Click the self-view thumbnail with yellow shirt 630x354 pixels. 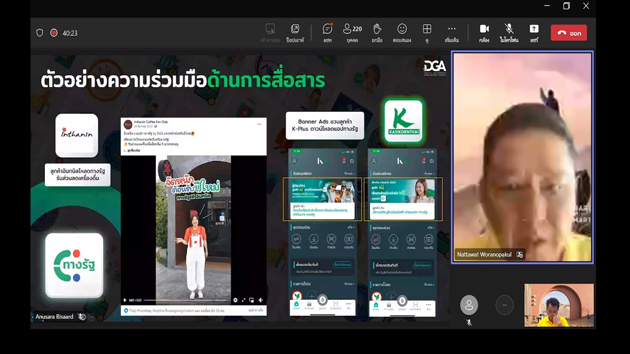click(559, 305)
